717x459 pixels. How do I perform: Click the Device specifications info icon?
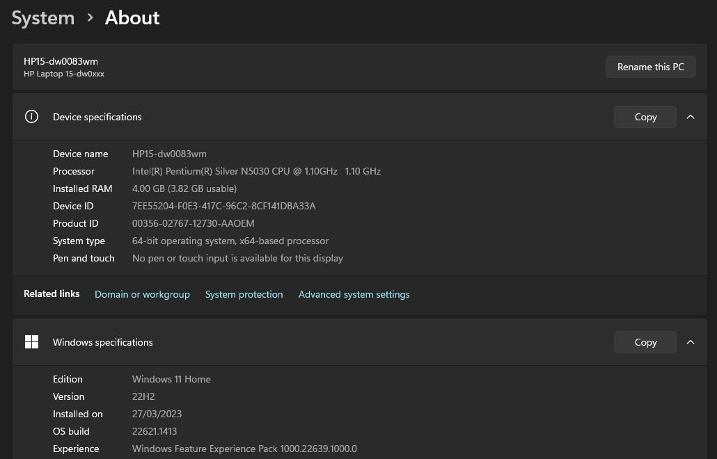[31, 117]
